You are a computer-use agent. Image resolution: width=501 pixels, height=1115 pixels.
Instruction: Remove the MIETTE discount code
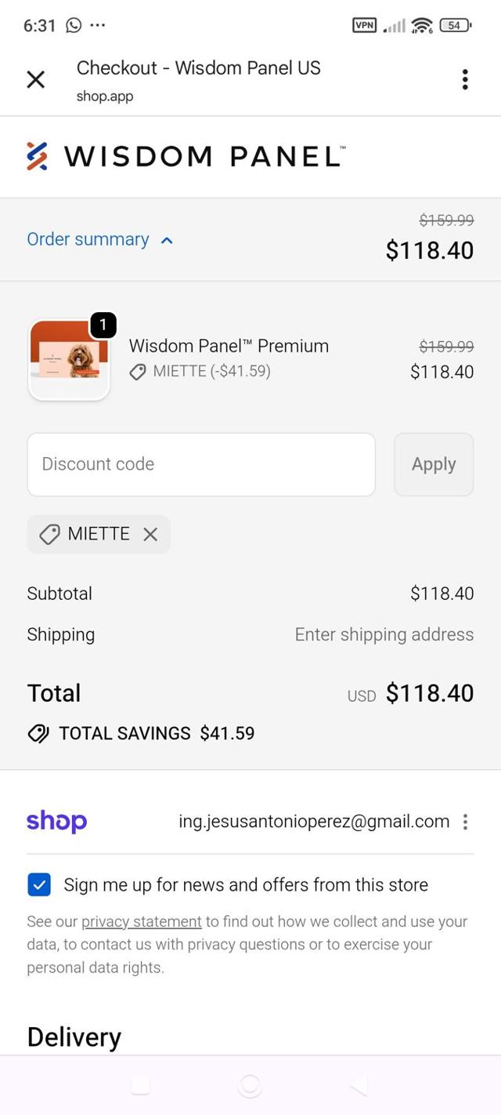pos(150,534)
